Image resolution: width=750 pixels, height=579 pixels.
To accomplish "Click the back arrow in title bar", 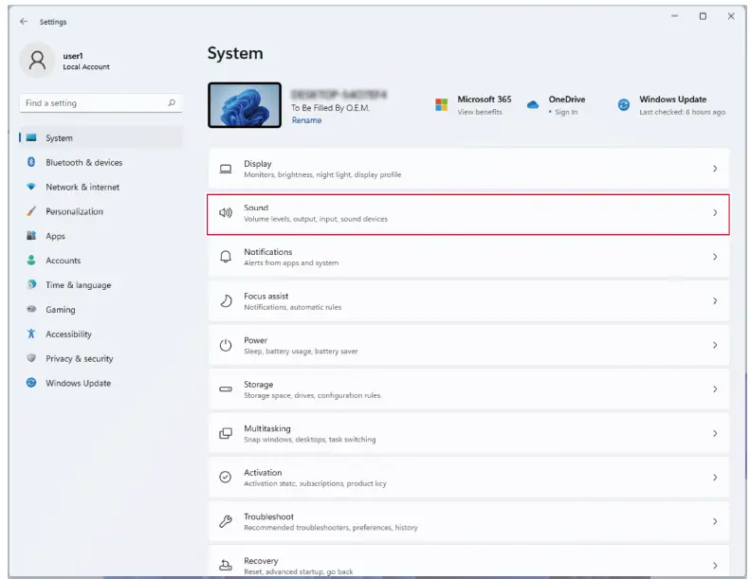I will pos(24,21).
